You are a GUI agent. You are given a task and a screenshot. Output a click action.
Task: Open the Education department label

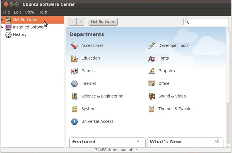coord(91,58)
